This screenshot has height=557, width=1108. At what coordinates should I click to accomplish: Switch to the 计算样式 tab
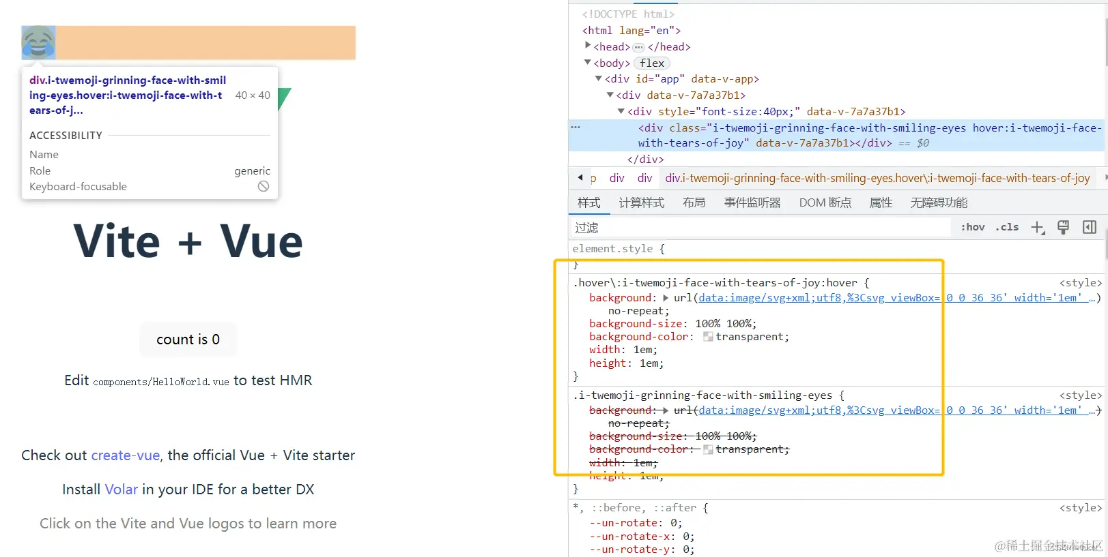coord(642,203)
